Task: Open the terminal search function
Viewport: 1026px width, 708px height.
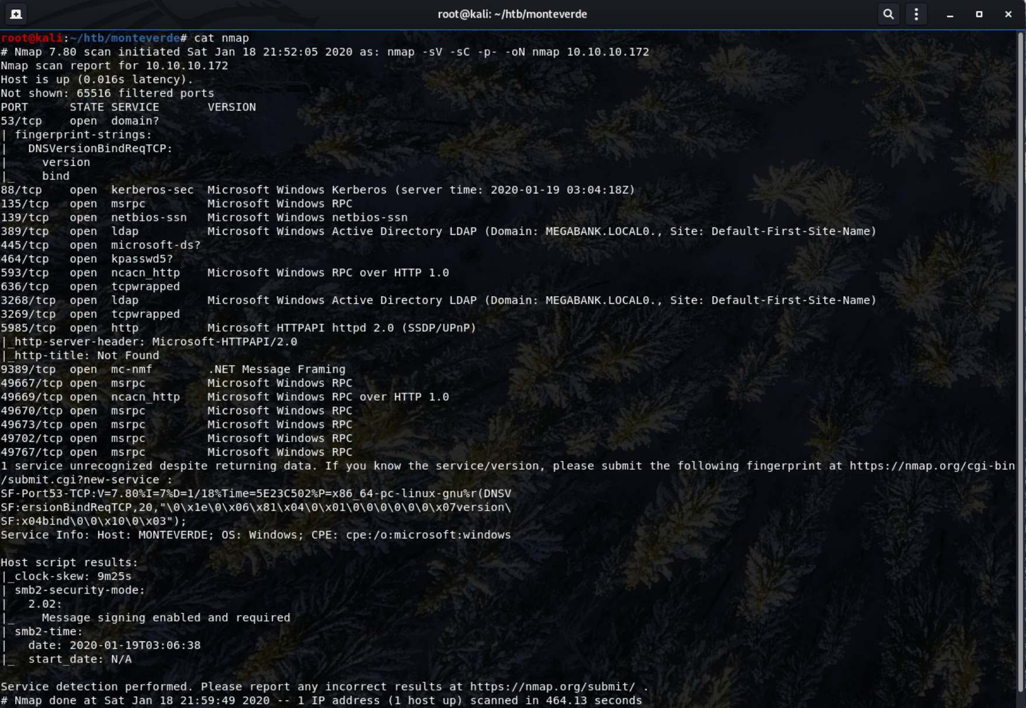Action: [888, 14]
